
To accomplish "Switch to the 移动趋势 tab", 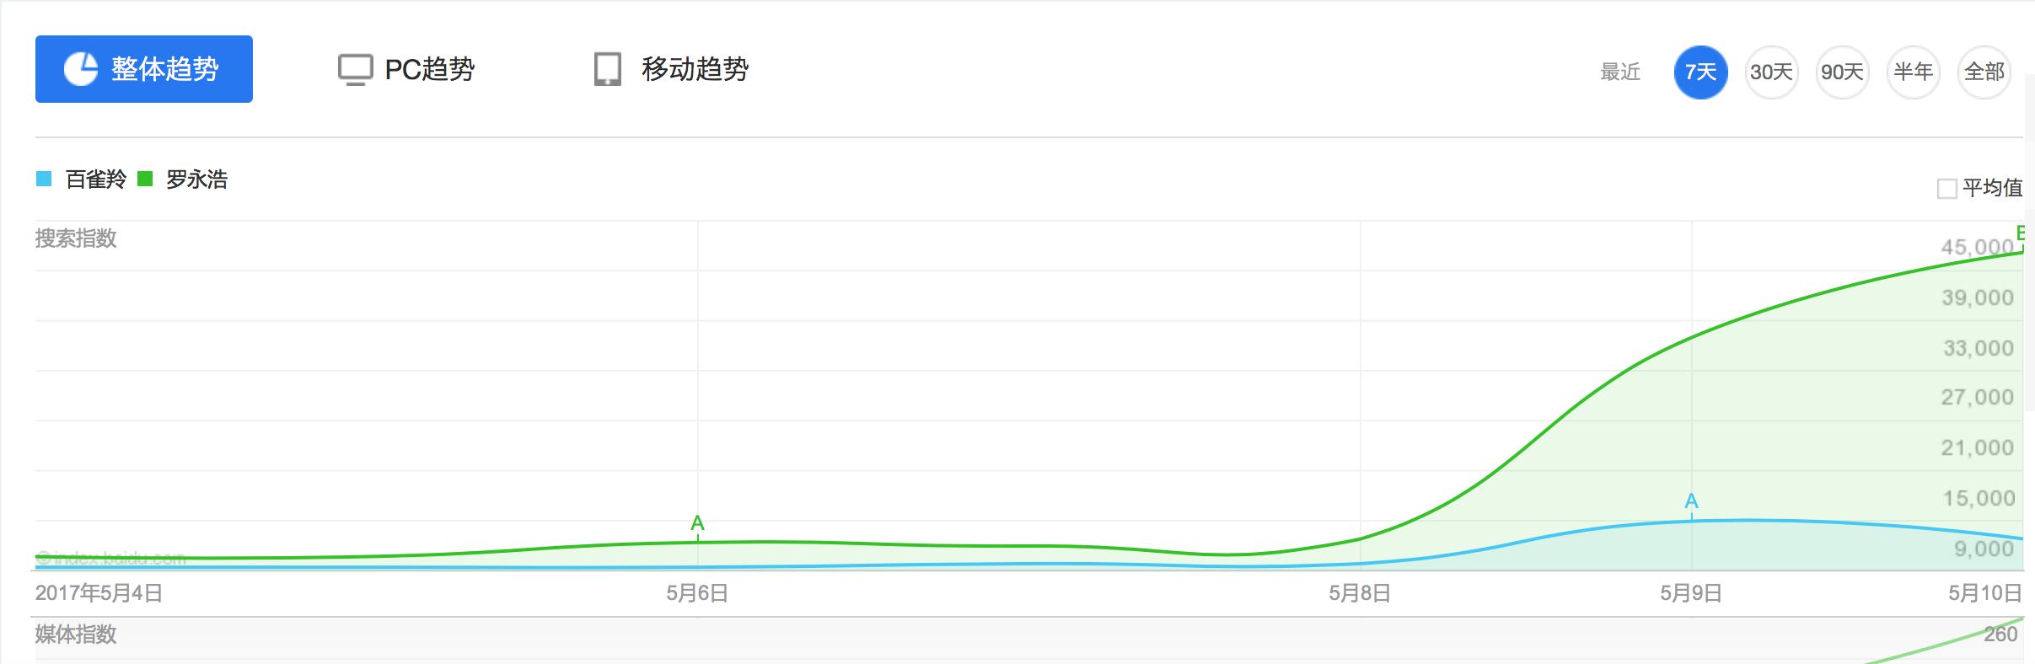I will pyautogui.click(x=695, y=69).
